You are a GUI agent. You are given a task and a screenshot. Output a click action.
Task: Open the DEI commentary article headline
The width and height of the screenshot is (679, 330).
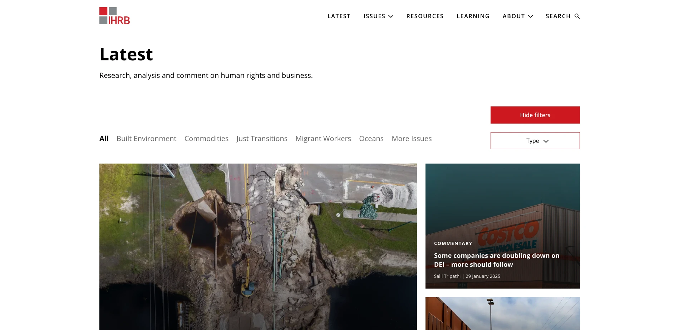click(x=497, y=260)
